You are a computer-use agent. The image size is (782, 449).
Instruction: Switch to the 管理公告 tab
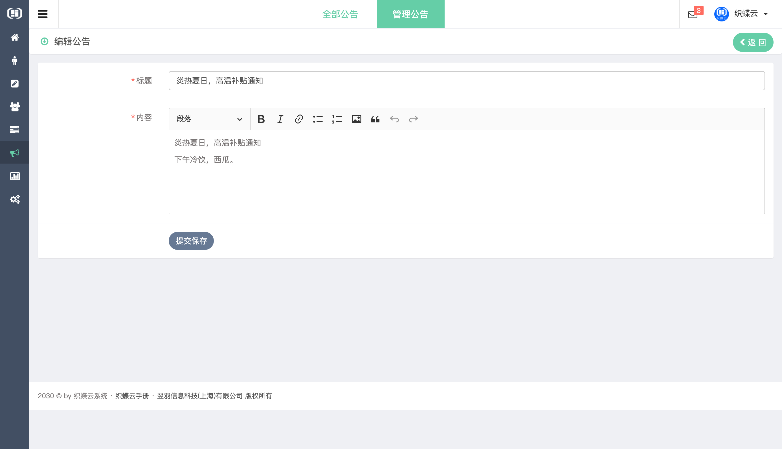(410, 14)
